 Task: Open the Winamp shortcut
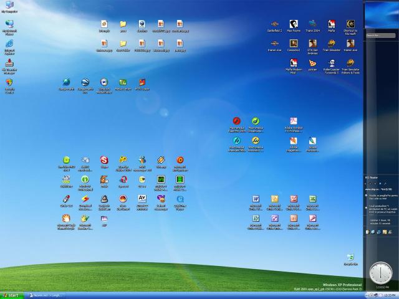coord(161,163)
